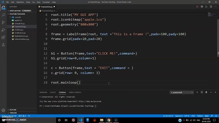Open EntryBOX.py in the explorer

[x=20, y=24]
